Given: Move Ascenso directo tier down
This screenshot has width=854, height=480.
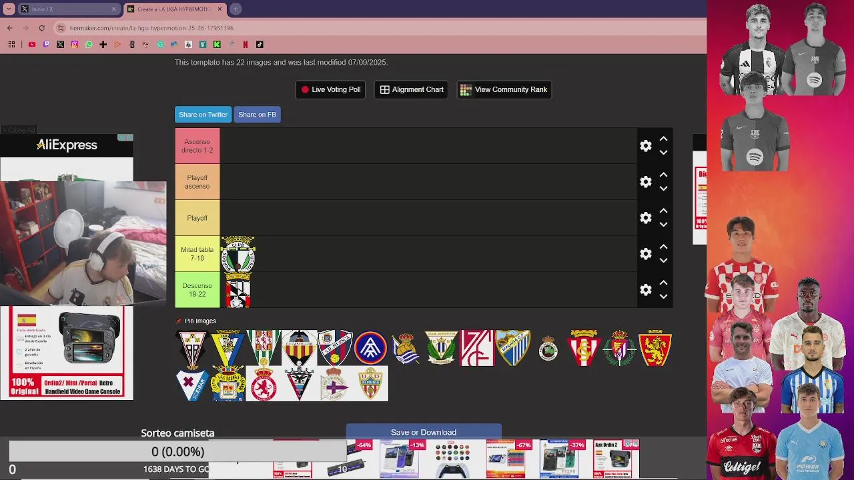Looking at the screenshot, I should pos(663,153).
